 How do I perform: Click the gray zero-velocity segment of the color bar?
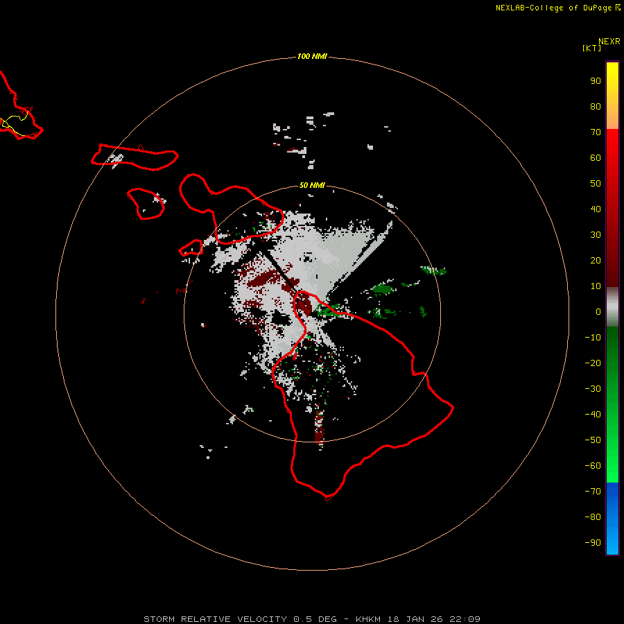[612, 307]
